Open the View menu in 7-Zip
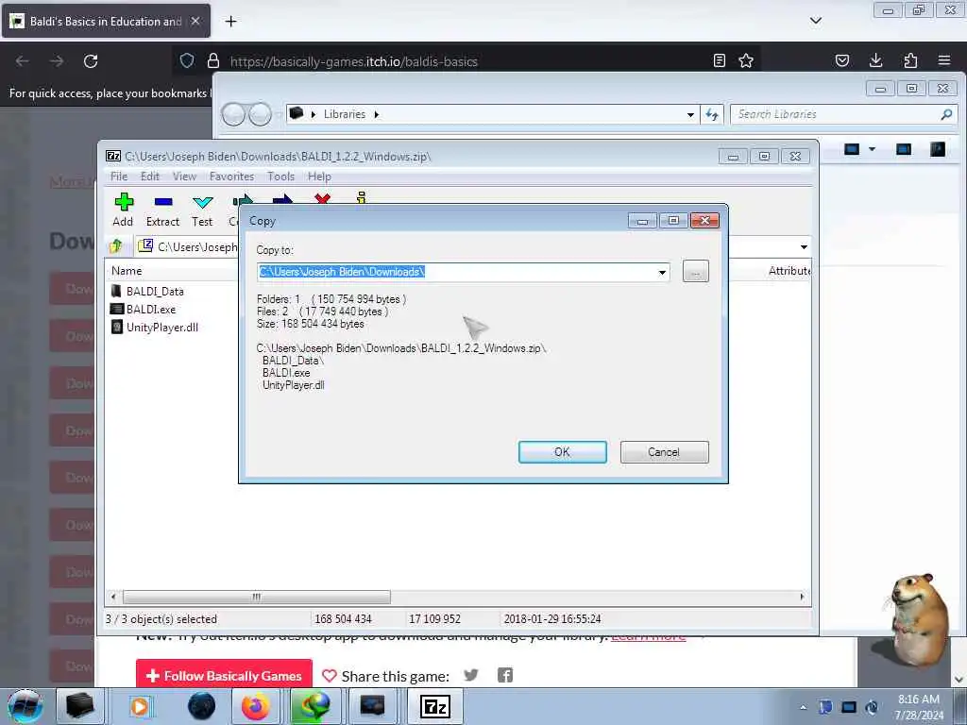Viewport: 967px width, 725px height. click(184, 177)
